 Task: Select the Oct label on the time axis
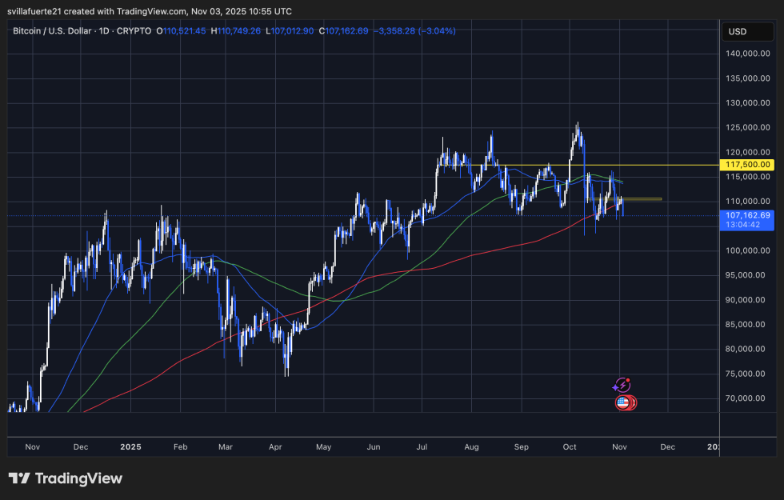point(570,447)
